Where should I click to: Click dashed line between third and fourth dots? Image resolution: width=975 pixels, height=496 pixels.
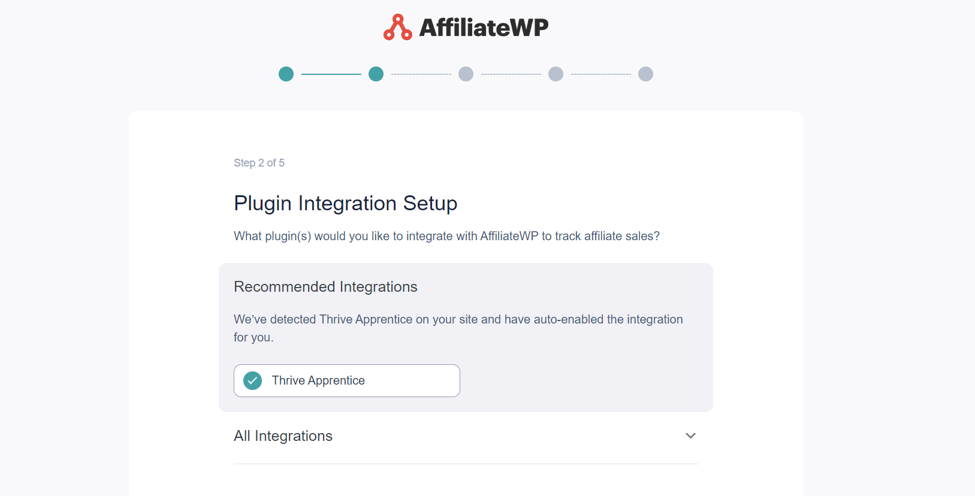pos(511,74)
